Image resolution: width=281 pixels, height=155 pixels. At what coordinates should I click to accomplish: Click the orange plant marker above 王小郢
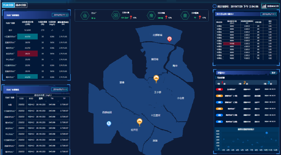click(156, 79)
